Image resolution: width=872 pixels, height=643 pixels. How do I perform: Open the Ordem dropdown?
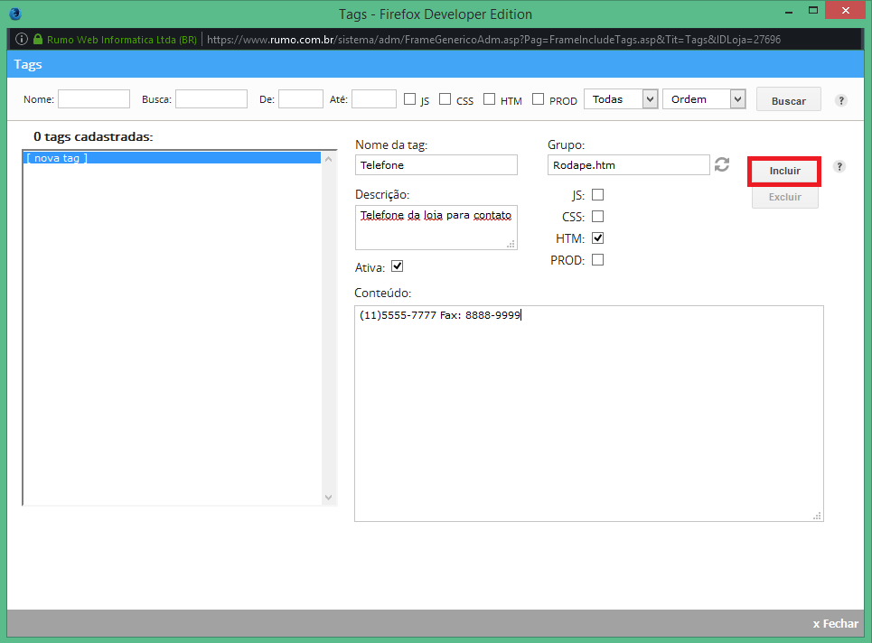point(704,99)
